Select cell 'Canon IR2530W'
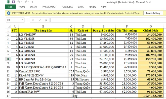Image resolution: width=166 pixels, height=99 pixels. tap(43, 92)
